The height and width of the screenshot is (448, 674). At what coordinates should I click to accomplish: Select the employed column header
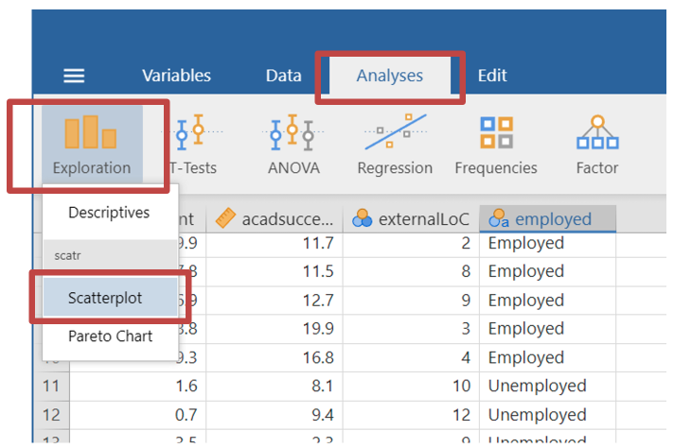tap(553, 219)
